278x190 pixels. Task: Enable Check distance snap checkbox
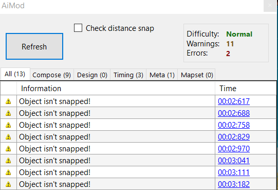click(78, 28)
